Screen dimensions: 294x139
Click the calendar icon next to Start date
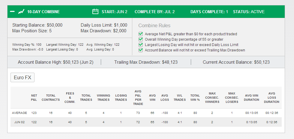click(95, 12)
